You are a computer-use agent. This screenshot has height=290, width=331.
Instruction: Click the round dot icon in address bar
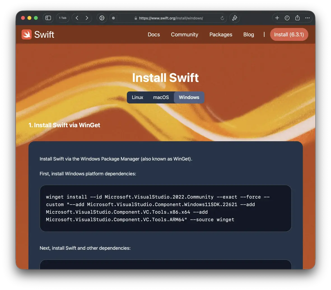pos(113,18)
